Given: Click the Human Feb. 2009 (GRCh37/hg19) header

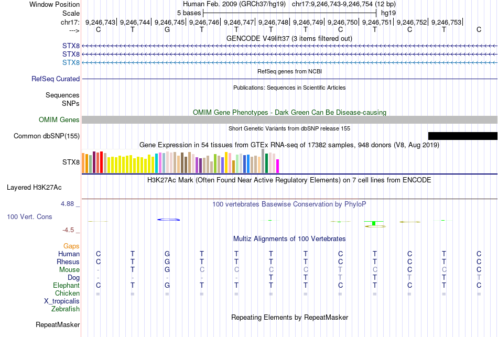Looking at the screenshot, I should coord(234,4).
